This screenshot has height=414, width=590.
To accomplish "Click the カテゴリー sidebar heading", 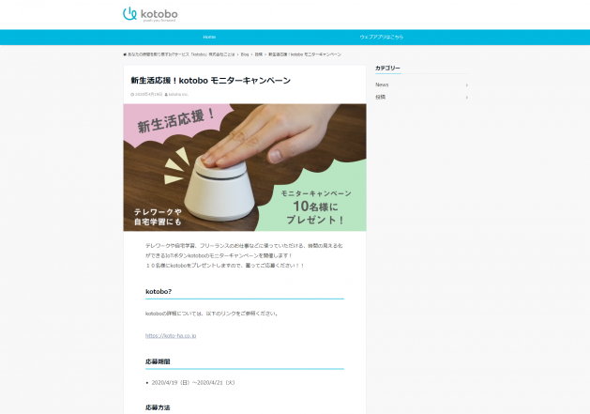I will tap(387, 69).
